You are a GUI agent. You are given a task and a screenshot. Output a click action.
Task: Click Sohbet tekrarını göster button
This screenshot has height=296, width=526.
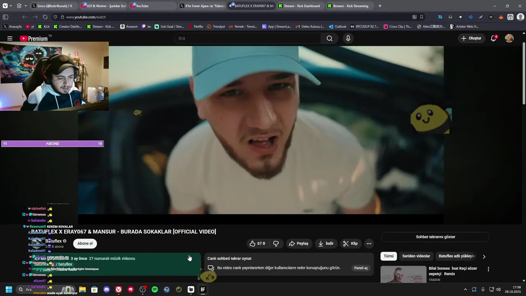(x=436, y=237)
